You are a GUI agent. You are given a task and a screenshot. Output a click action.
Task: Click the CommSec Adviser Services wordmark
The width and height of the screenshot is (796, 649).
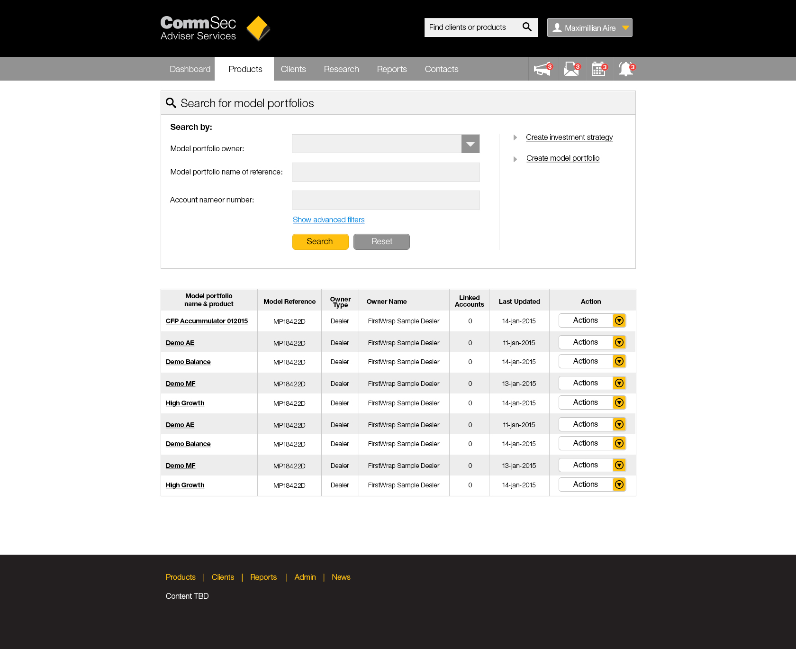coord(198,28)
